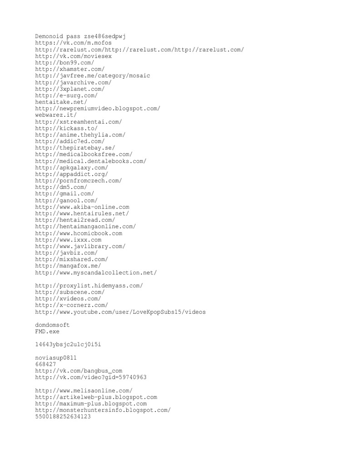Open the LoveKpopSubs15 YouTube videos link
This screenshot has height=465, width=349.
[120, 312]
